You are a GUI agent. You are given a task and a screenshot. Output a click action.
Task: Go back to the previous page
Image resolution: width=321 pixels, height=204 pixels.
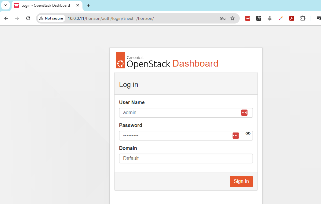tap(6, 18)
